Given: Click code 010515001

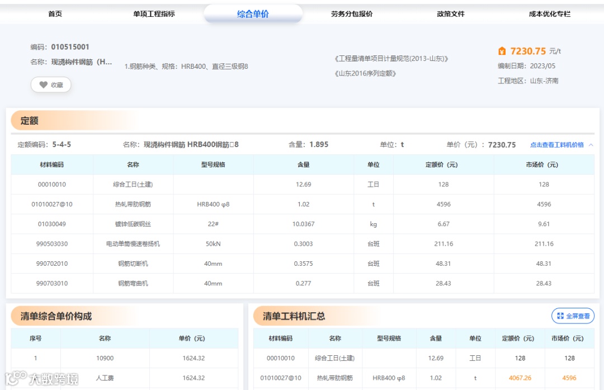Looking at the screenshot, I should point(70,47).
